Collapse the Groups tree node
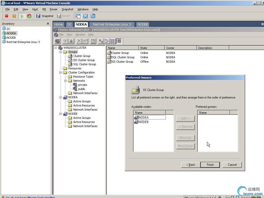The height and width of the screenshot is (198, 264). click(61, 52)
